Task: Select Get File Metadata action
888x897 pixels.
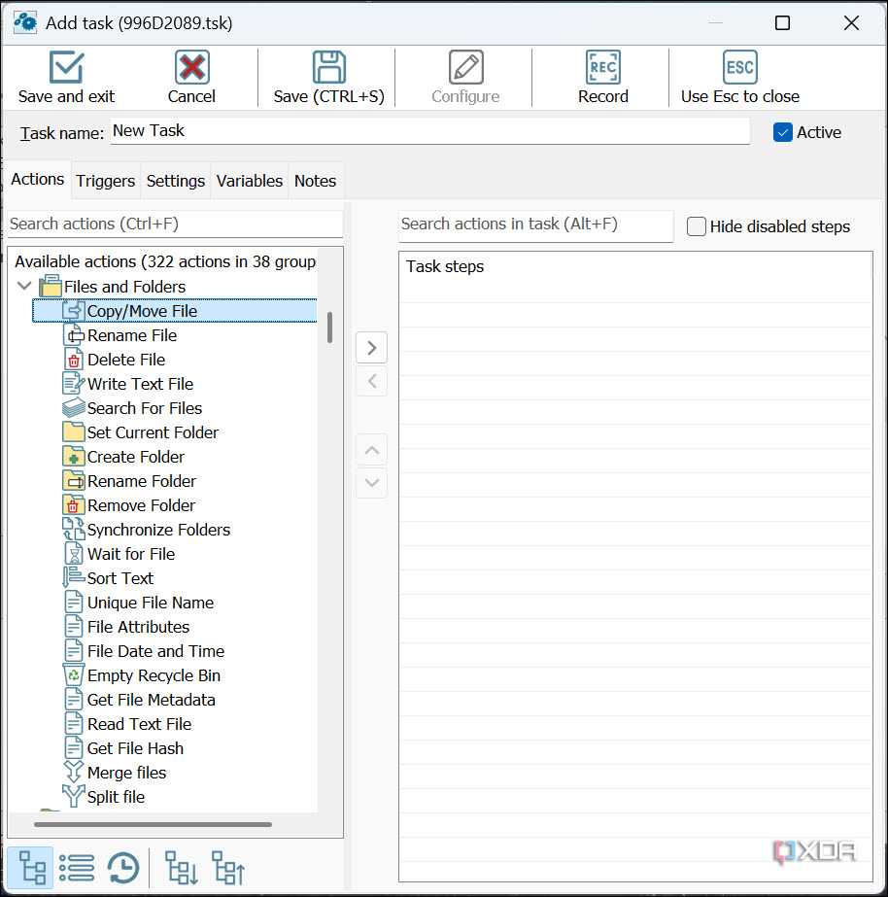Action: (x=151, y=700)
